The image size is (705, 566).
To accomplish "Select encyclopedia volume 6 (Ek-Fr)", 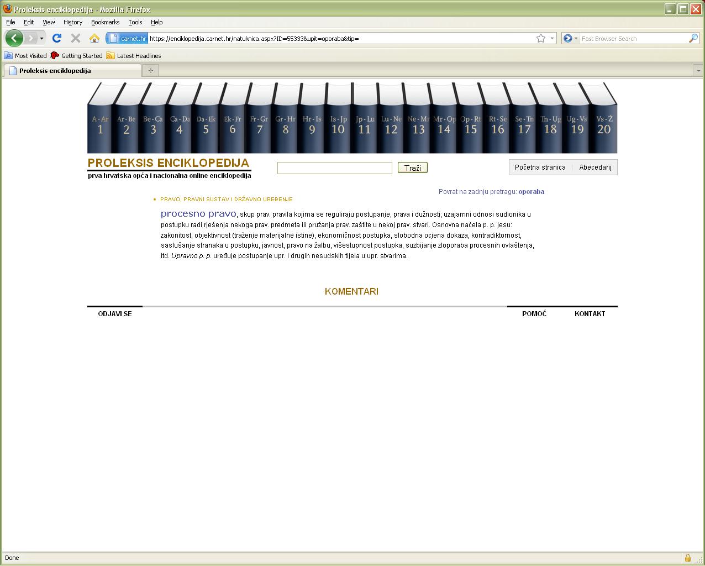I will coord(233,118).
